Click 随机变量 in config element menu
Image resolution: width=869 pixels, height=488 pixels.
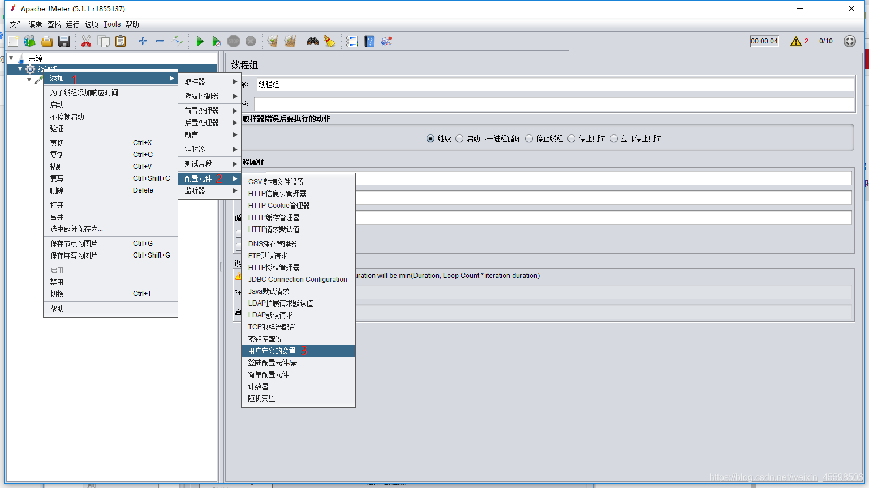298,398
